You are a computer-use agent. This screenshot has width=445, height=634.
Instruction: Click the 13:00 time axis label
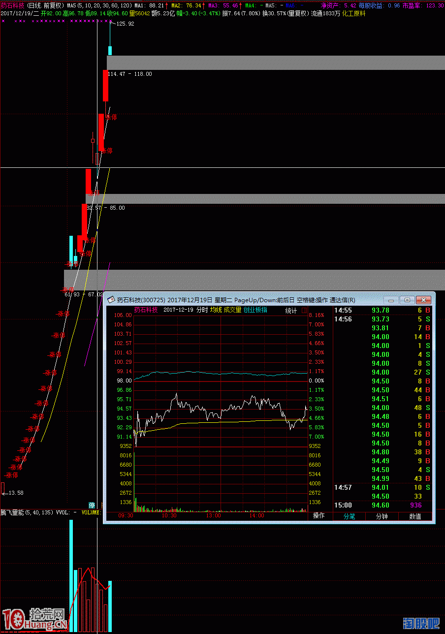(x=213, y=516)
